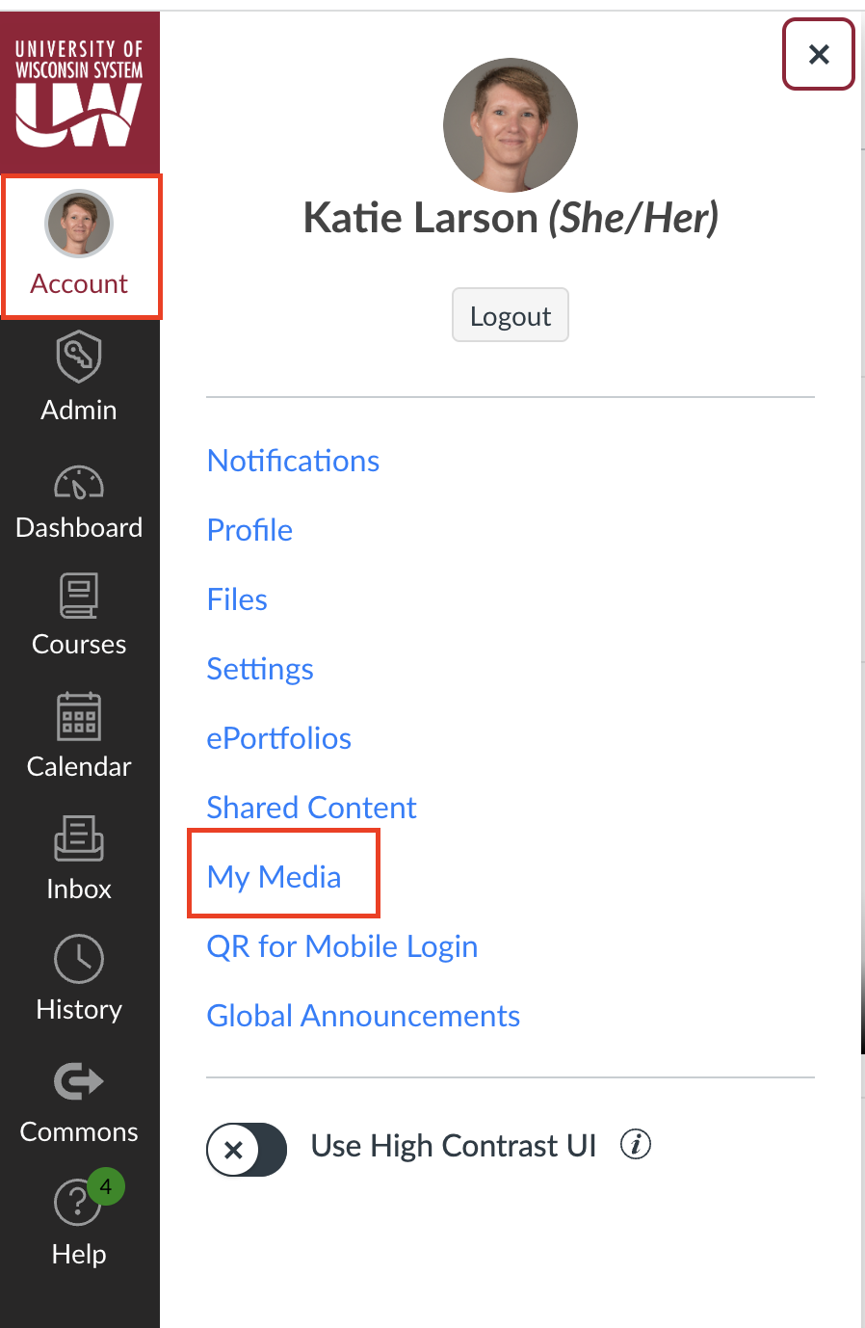865x1328 pixels.
Task: Open My Media link
Action: coord(275,877)
